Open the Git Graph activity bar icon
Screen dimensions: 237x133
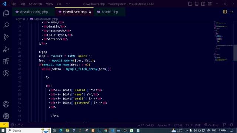point(6,73)
